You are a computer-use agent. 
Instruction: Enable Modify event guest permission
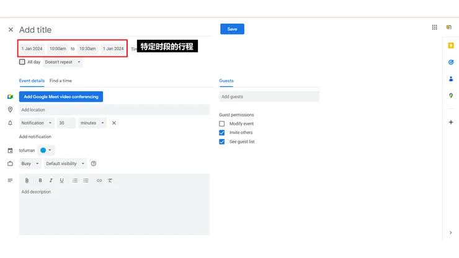point(222,124)
